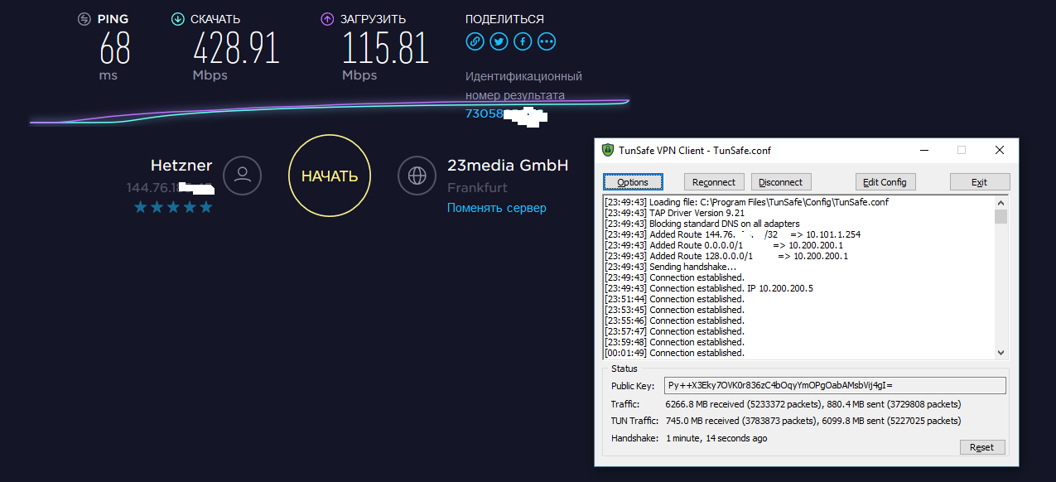Click the download arrow icon next to СКАЧАТЬ
The height and width of the screenshot is (482, 1056).
click(x=177, y=19)
